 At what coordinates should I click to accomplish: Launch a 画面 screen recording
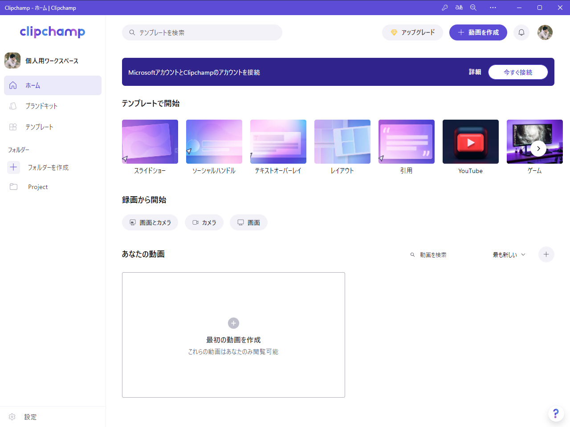click(x=248, y=222)
